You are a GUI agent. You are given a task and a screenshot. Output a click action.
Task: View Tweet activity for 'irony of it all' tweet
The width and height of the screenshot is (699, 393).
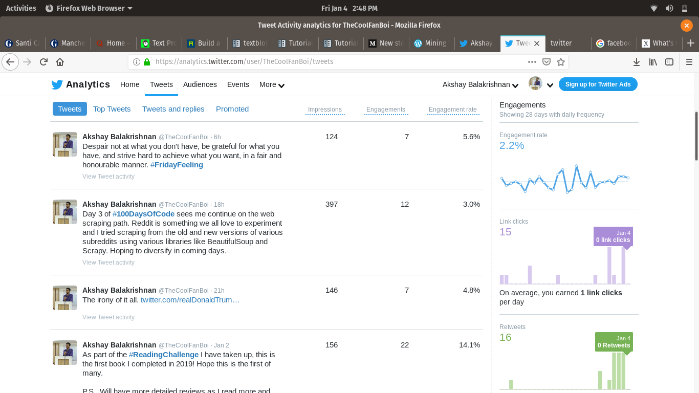pos(108,317)
